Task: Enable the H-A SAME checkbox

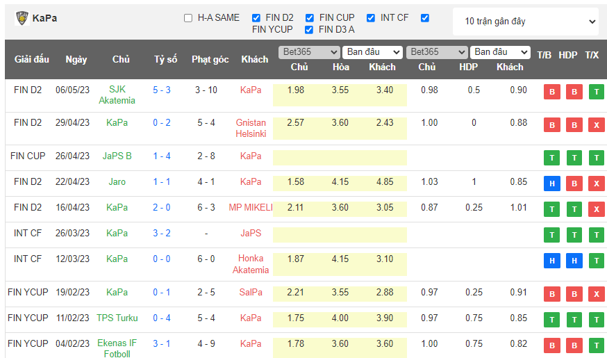Action: (188, 18)
